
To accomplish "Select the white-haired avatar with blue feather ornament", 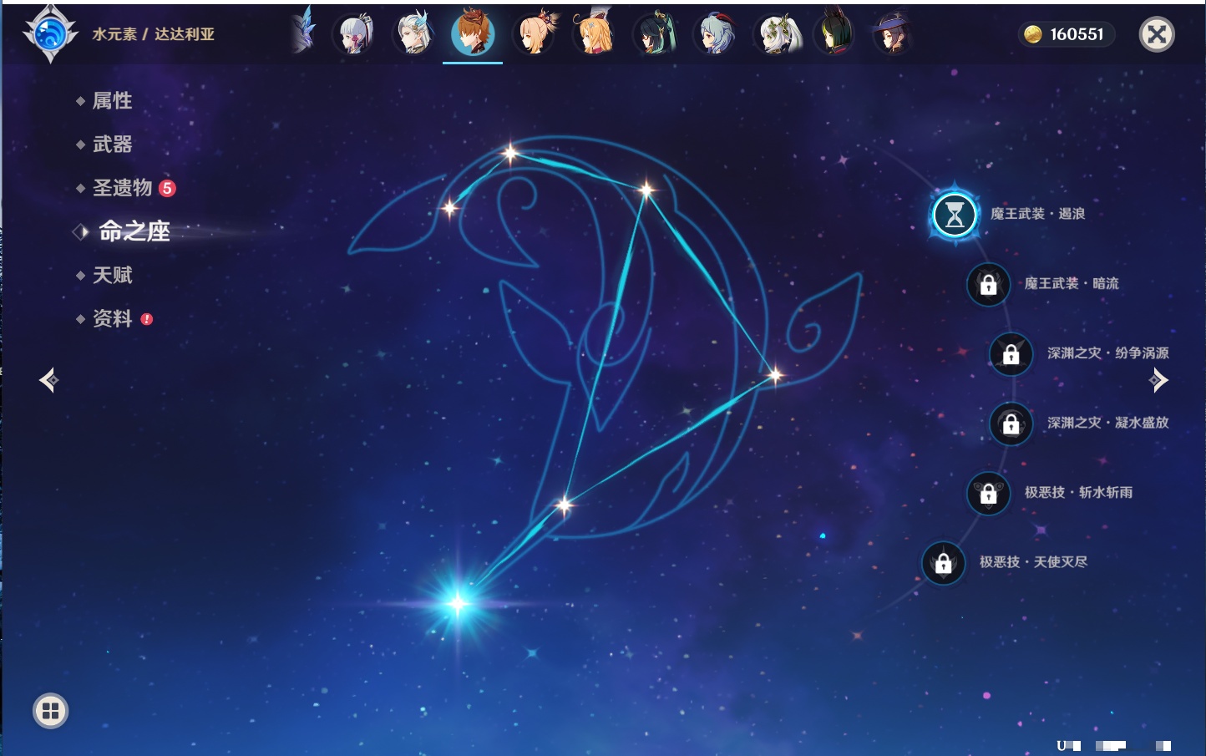I will pos(413,34).
